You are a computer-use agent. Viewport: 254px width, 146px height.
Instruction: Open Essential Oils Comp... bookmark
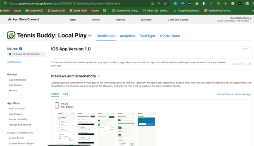pyautogui.click(x=126, y=11)
